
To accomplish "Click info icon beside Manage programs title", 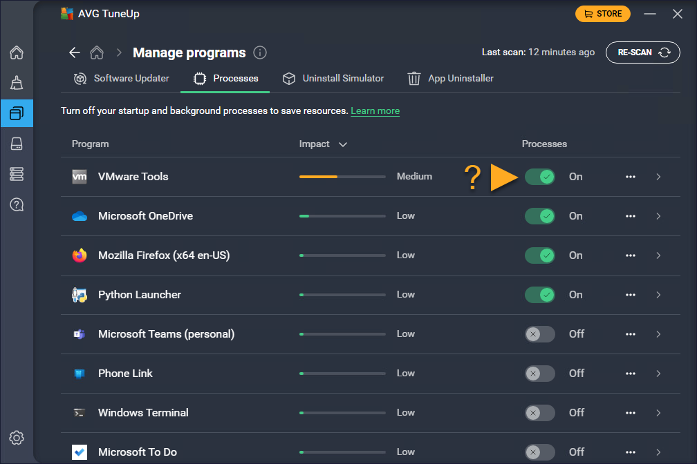I will coord(260,53).
